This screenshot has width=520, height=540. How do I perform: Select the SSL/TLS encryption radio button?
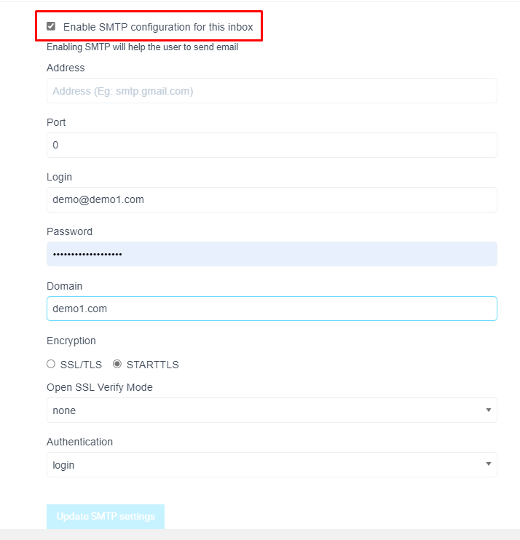(51, 364)
